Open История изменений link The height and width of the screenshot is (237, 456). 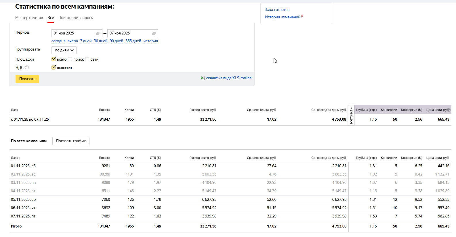[283, 17]
